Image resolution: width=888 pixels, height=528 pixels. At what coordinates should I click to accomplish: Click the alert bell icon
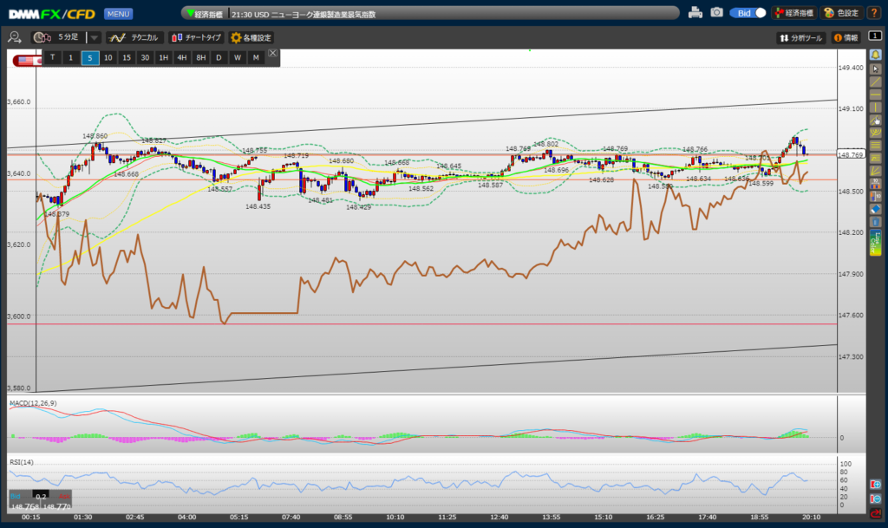875,55
